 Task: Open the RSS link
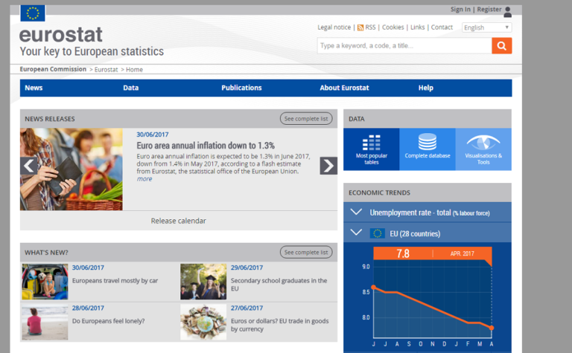click(370, 27)
